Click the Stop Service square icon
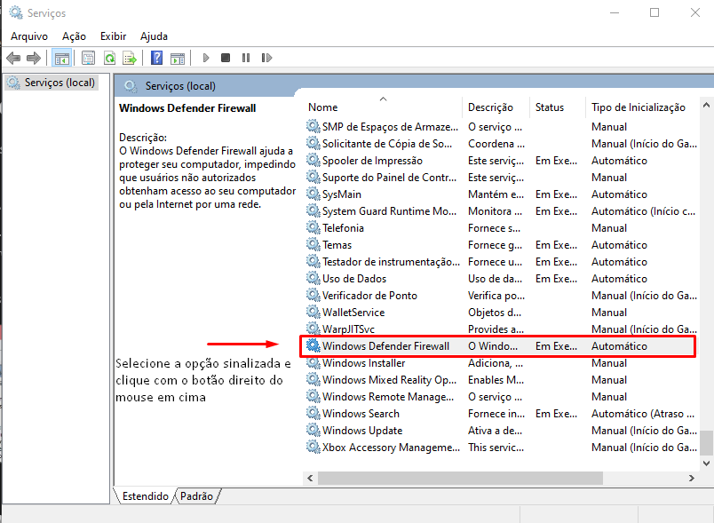Image resolution: width=714 pixels, height=523 pixels. pyautogui.click(x=226, y=58)
